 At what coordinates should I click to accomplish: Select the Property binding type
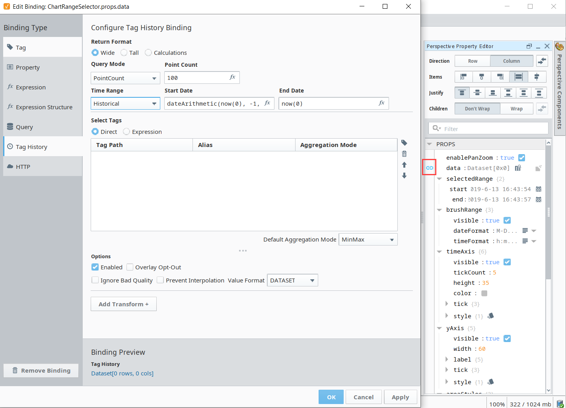point(43,67)
